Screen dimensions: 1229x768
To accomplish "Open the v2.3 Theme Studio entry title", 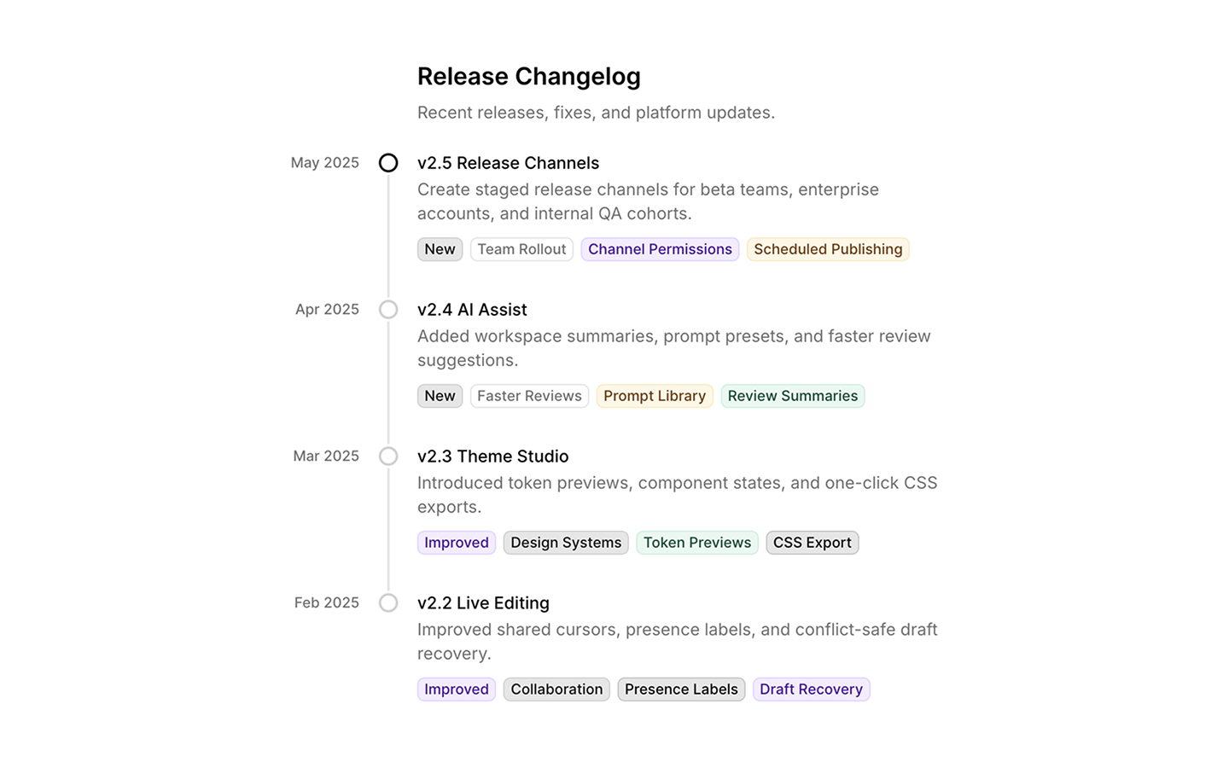I will 492,457.
